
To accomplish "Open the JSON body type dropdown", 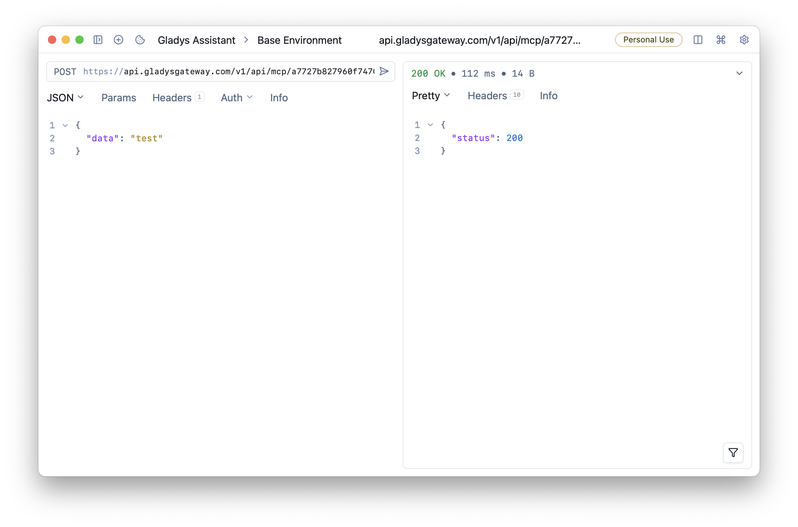I will pyautogui.click(x=65, y=98).
